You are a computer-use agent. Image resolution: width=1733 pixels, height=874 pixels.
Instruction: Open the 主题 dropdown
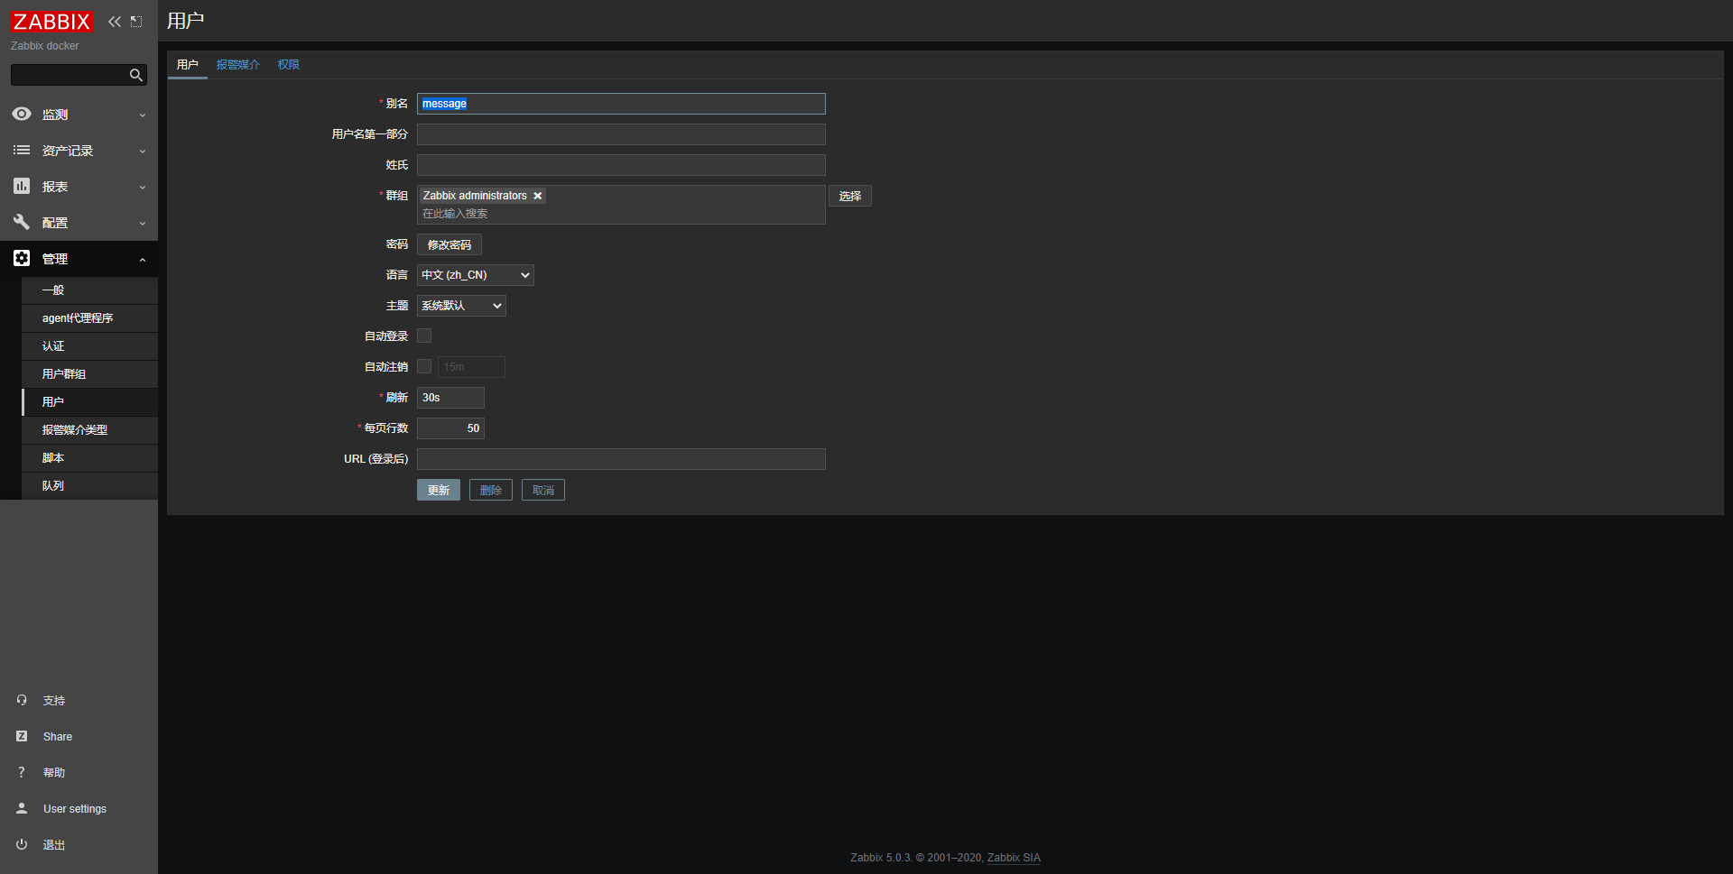[x=461, y=306]
